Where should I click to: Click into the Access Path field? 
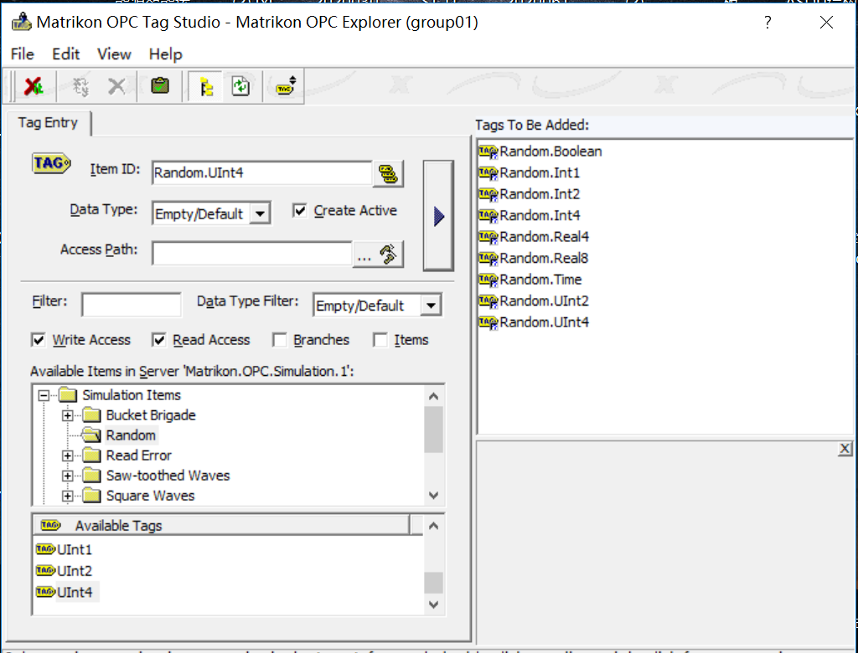[x=251, y=254]
